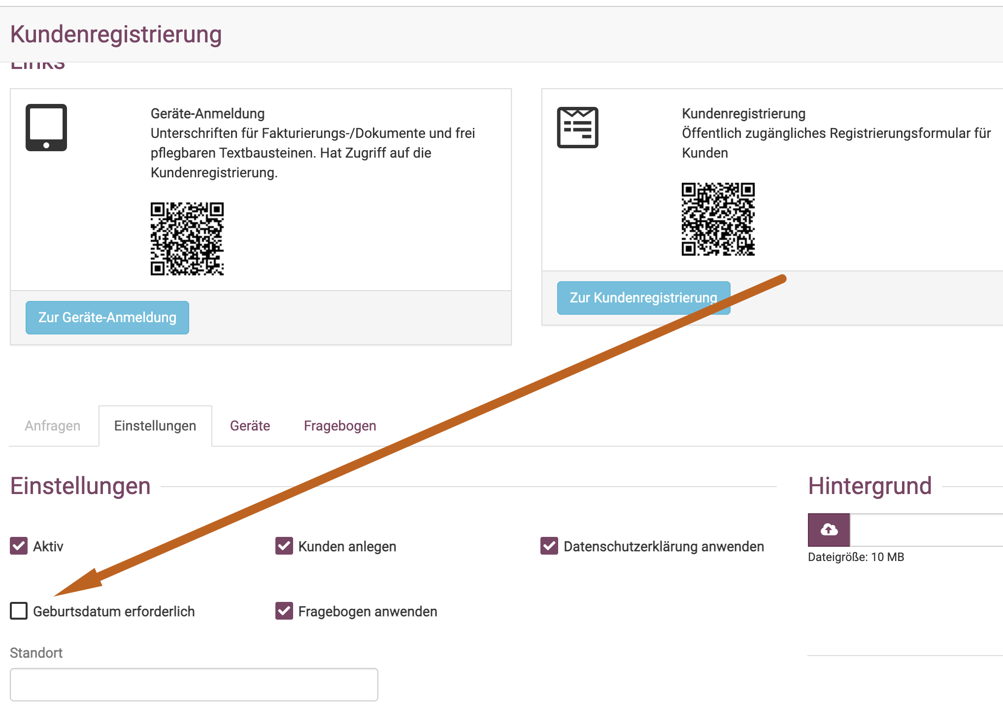This screenshot has width=1003, height=728.
Task: Switch to the Anfragen tab
Action: [53, 426]
